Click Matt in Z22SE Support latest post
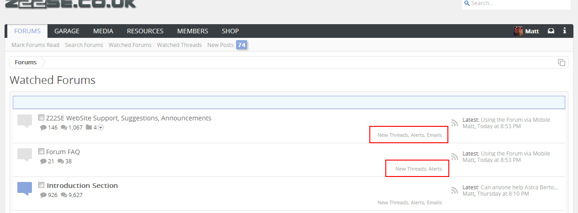This screenshot has height=213, width=578. coord(468,126)
